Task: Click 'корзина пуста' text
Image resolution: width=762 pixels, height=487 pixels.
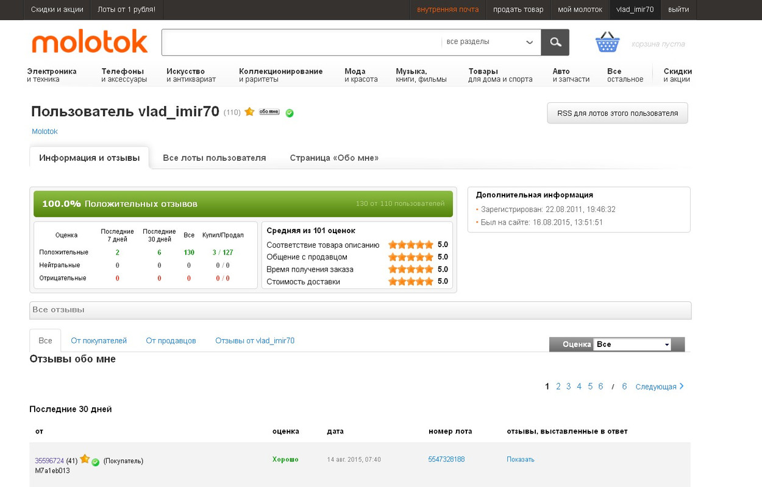Action: pos(658,44)
